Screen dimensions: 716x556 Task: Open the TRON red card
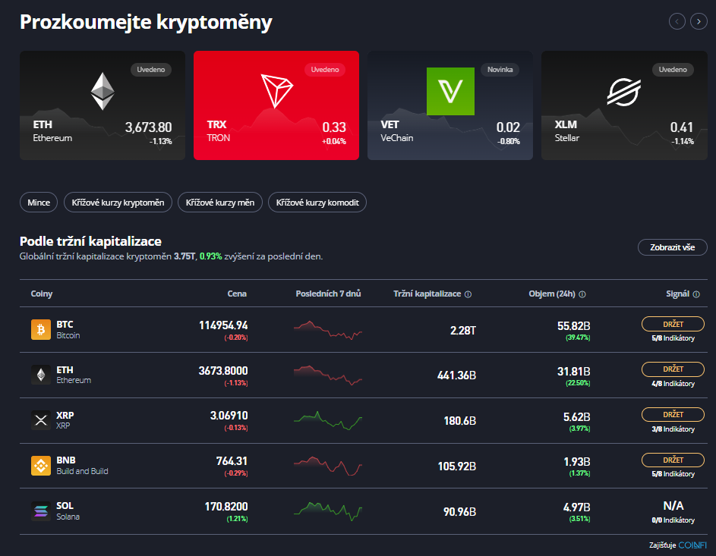click(276, 105)
